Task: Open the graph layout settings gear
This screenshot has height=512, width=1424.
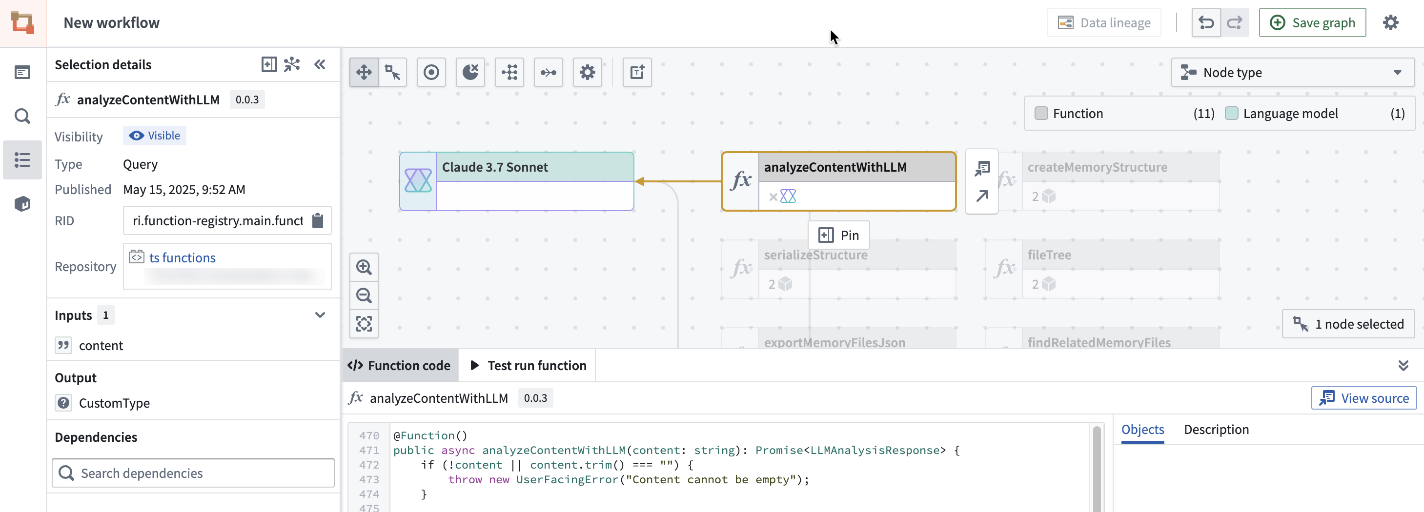Action: pyautogui.click(x=587, y=72)
